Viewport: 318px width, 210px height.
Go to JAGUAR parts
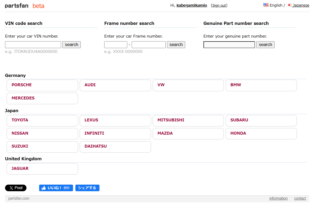pyautogui.click(x=42, y=169)
